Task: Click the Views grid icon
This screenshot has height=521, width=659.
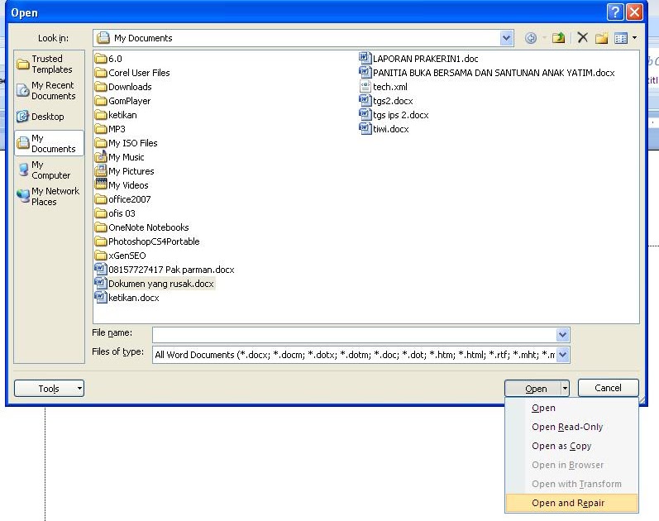Action: 620,38
